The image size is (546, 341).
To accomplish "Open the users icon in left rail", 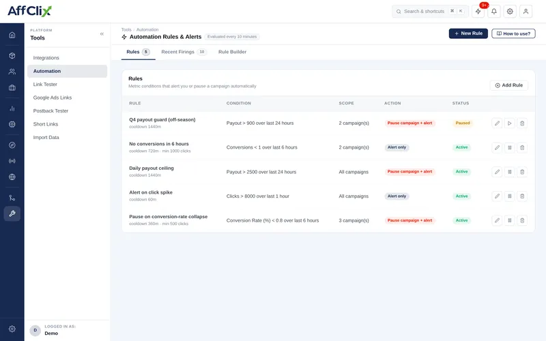I will (12, 72).
